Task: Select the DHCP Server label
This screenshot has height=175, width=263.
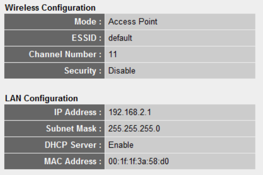Action: point(73,145)
